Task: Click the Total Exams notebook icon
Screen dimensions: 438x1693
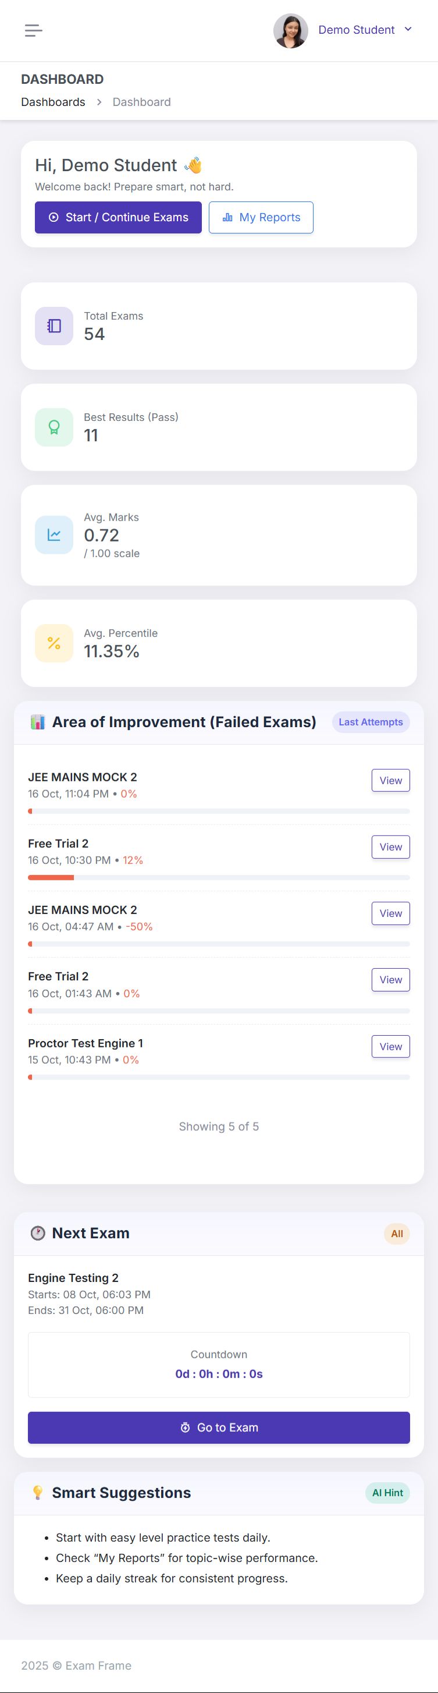Action: pyautogui.click(x=54, y=326)
